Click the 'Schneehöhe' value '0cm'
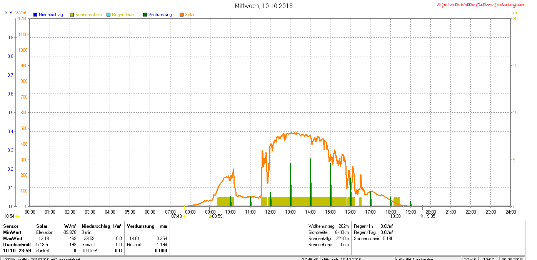 click(x=345, y=245)
